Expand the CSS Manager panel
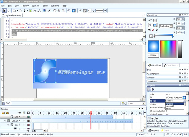The image size is (189, 137). click(x=183, y=73)
